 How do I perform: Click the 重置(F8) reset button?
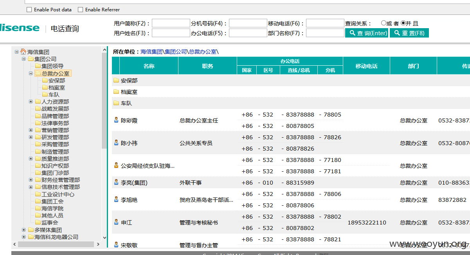pos(409,33)
